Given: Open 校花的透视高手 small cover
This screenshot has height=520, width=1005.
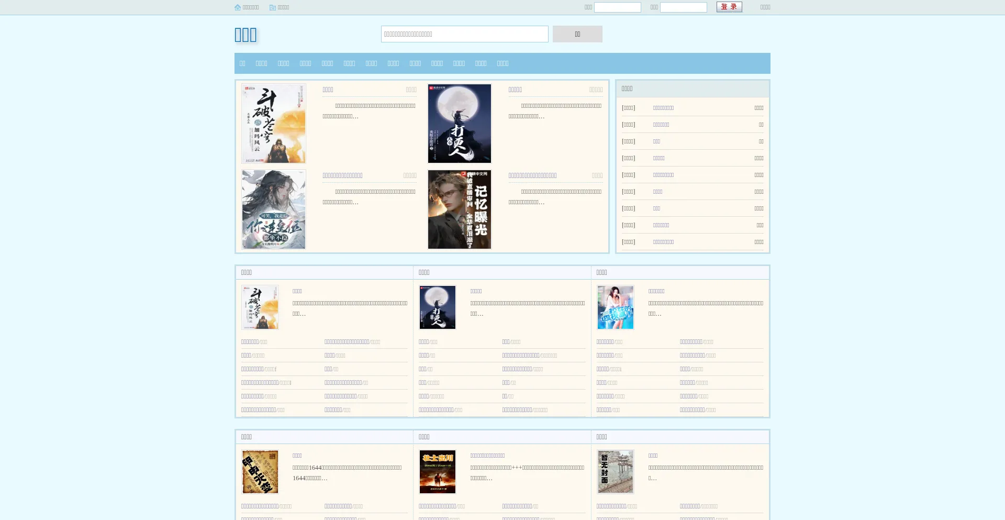Looking at the screenshot, I should pyautogui.click(x=615, y=307).
